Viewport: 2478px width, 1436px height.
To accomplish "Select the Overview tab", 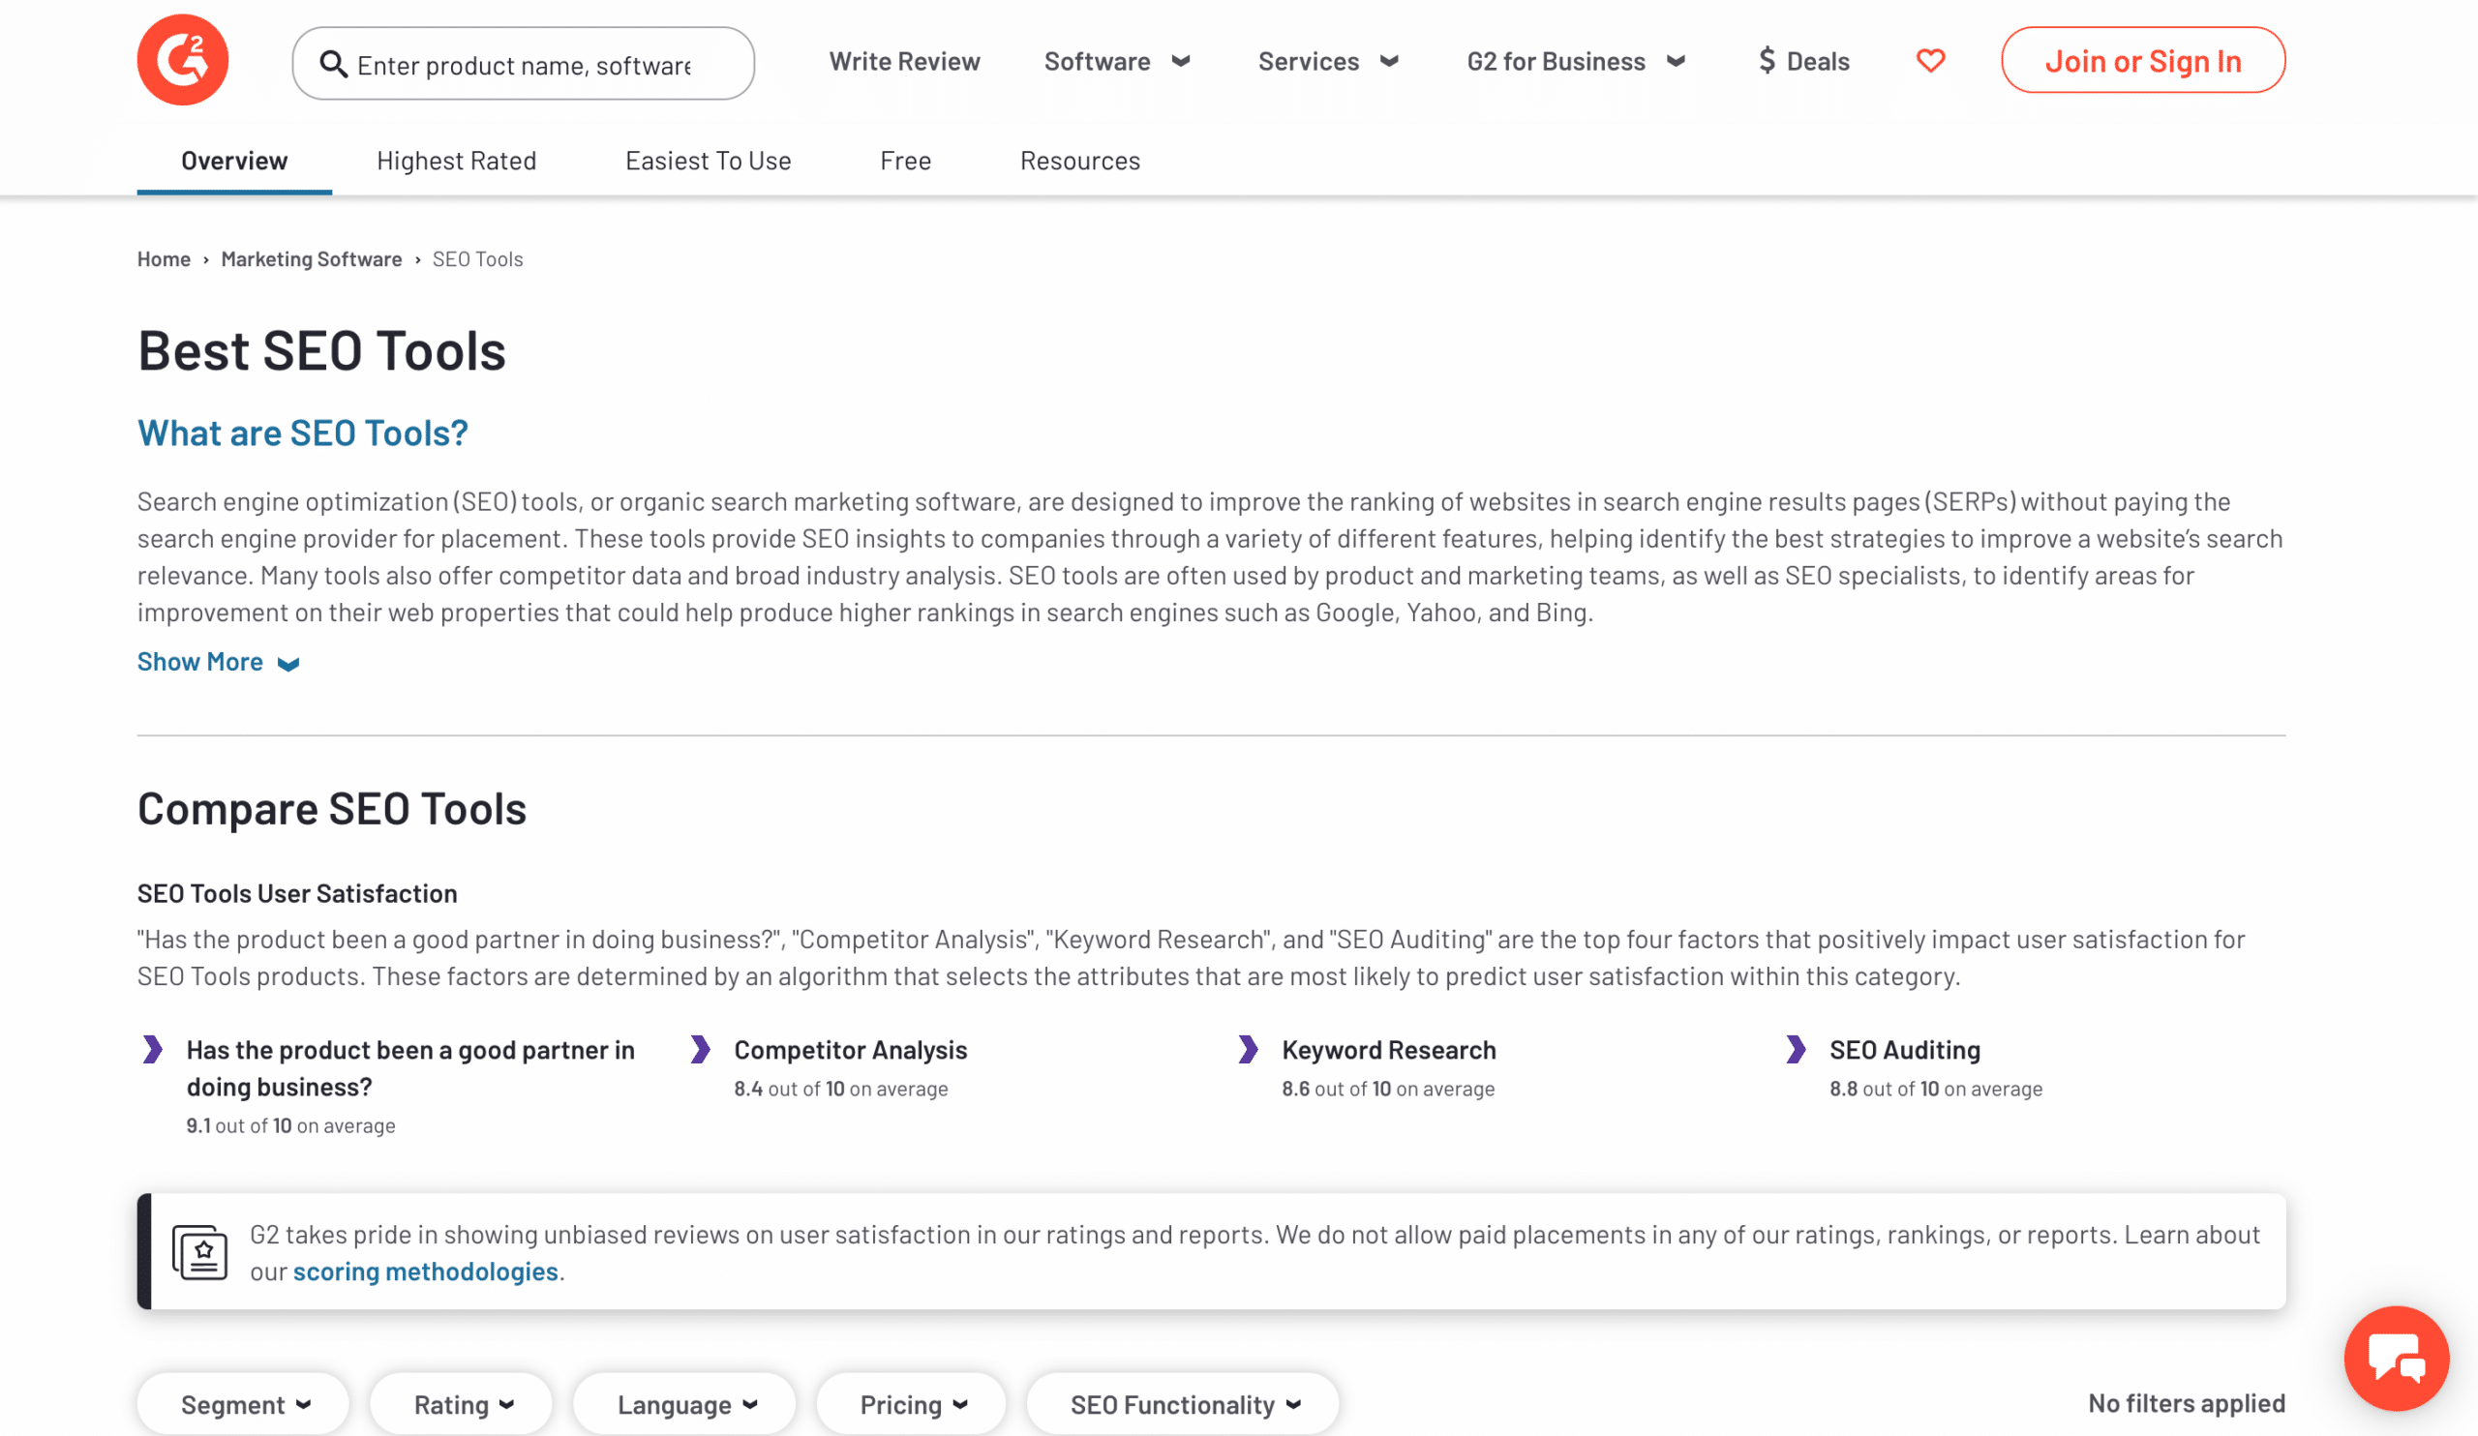I will tap(234, 161).
